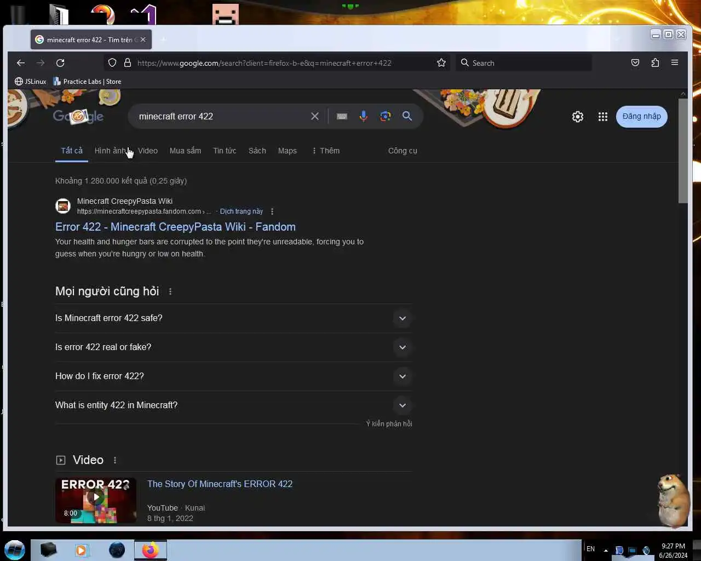
Task: Open the Practice Labs | Store bookmark
Action: coord(87,82)
